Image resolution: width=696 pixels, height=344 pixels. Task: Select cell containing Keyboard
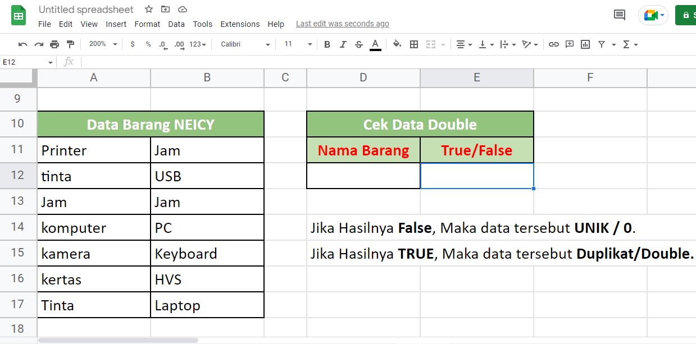coord(207,254)
